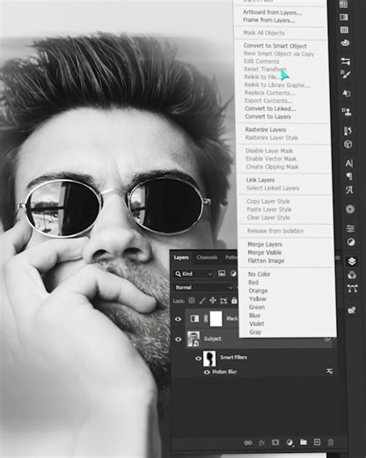Screen dimensions: 366x458
Task: Select the Smart Filters mask thumbnail
Action: pyautogui.click(x=209, y=358)
